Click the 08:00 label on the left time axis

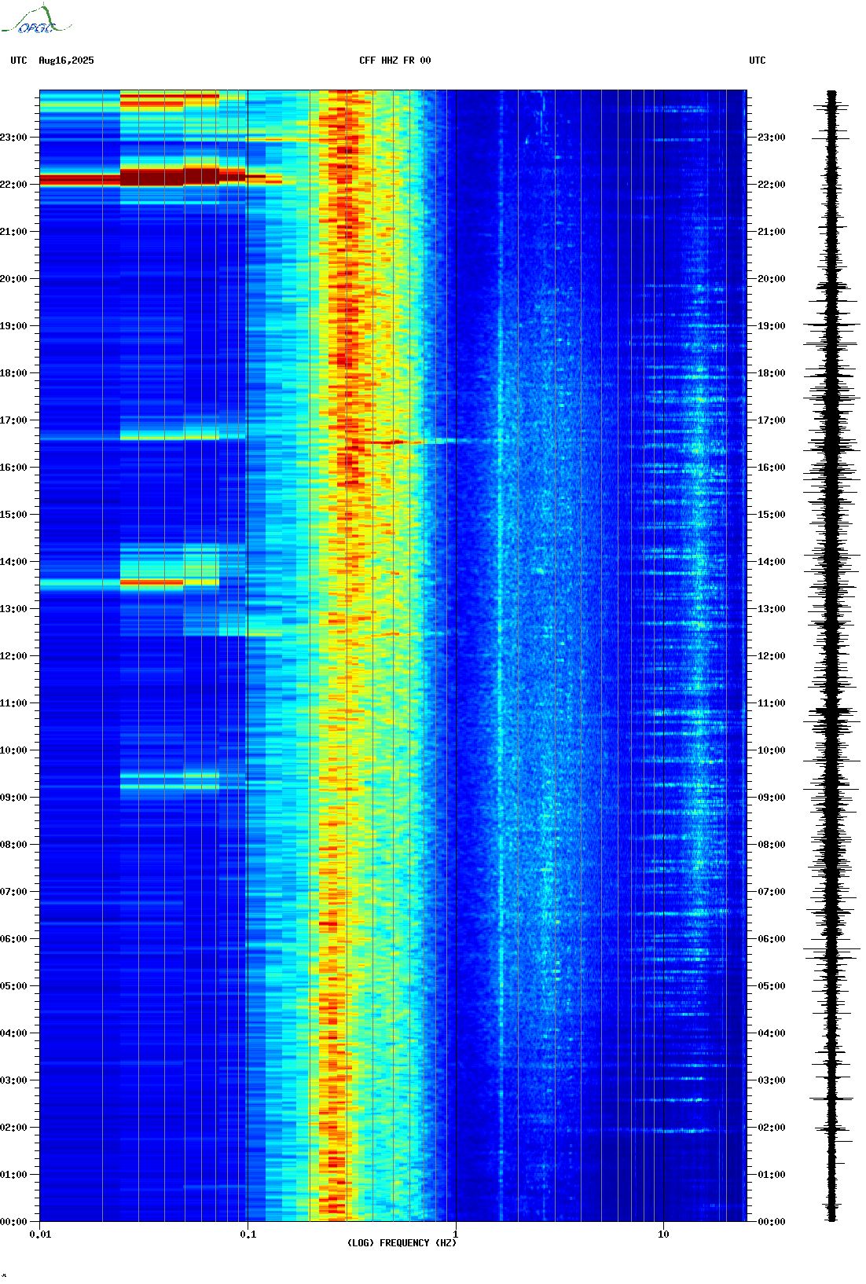pos(13,845)
